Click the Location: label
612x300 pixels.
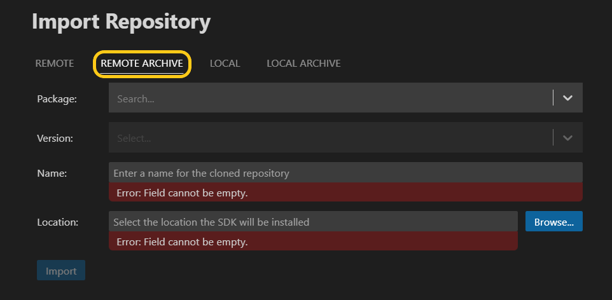pos(57,222)
